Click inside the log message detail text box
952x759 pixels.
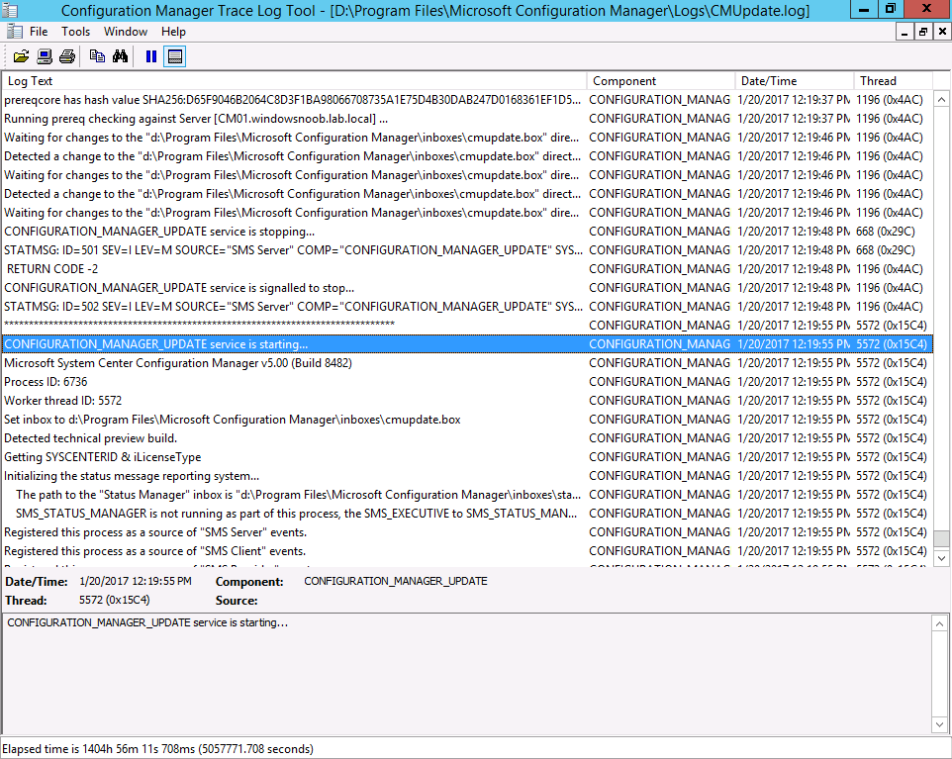467,674
